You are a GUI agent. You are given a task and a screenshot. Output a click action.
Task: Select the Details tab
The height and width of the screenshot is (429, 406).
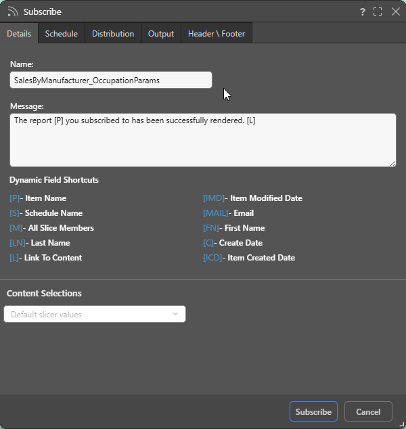click(19, 34)
